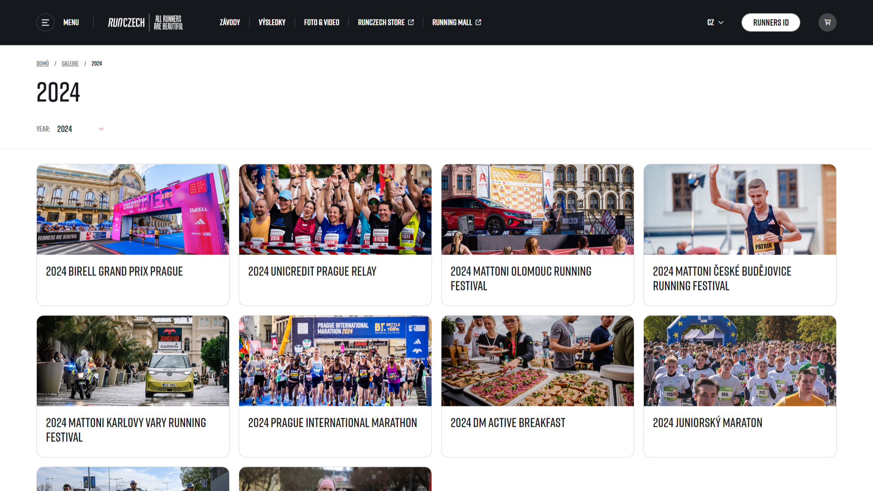Open 2024 Mattoni Karlovy Vary Running Festival title
Viewport: 873px width, 491px height.
(126, 430)
